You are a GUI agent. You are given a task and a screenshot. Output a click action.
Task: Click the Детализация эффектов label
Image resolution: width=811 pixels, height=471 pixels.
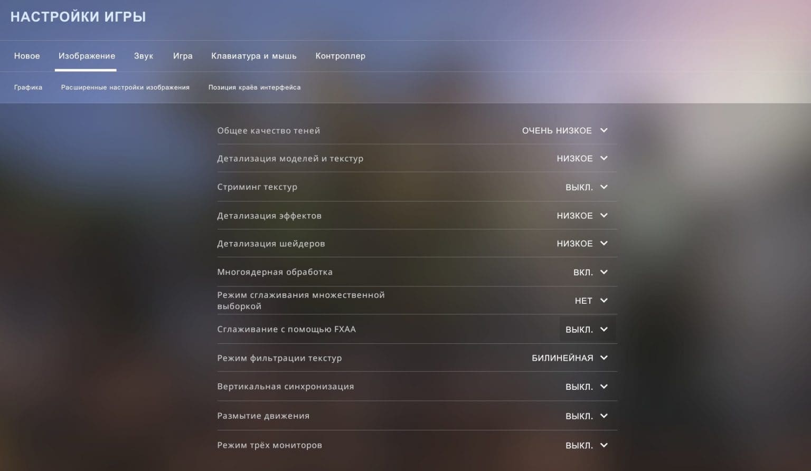coord(269,216)
